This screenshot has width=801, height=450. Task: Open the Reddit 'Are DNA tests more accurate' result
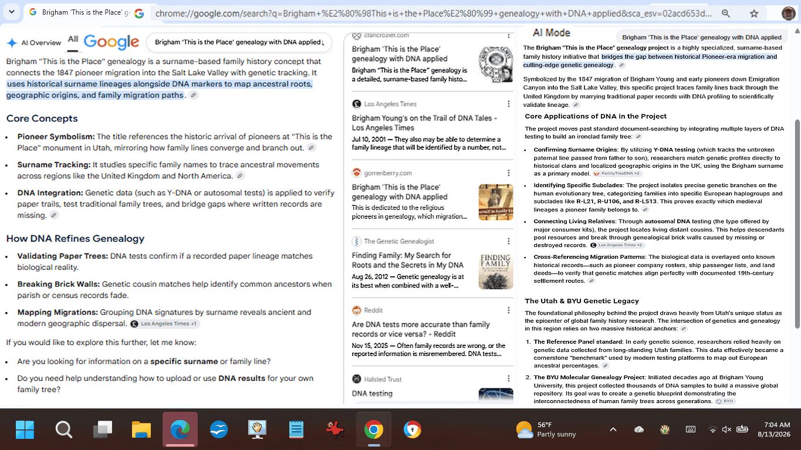pos(421,329)
